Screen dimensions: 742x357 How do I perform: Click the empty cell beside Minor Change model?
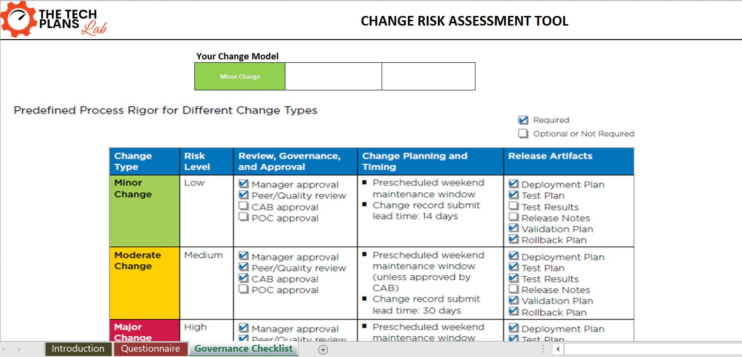[x=334, y=76]
